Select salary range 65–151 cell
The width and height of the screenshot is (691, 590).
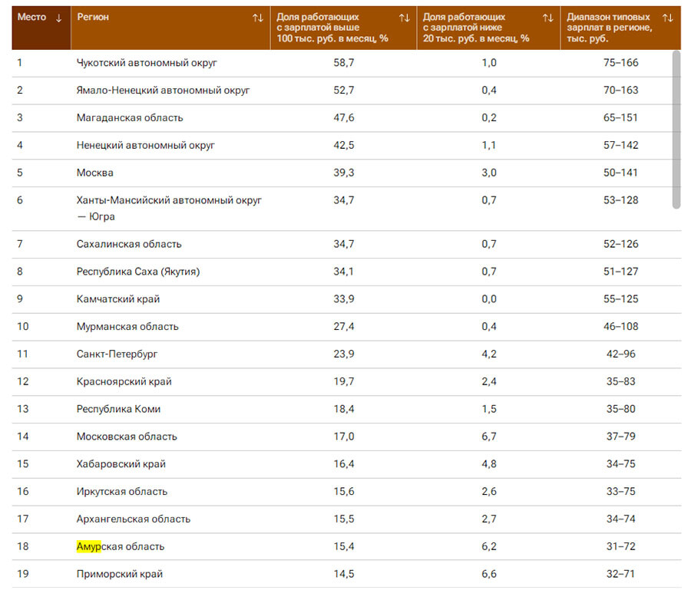(x=620, y=117)
